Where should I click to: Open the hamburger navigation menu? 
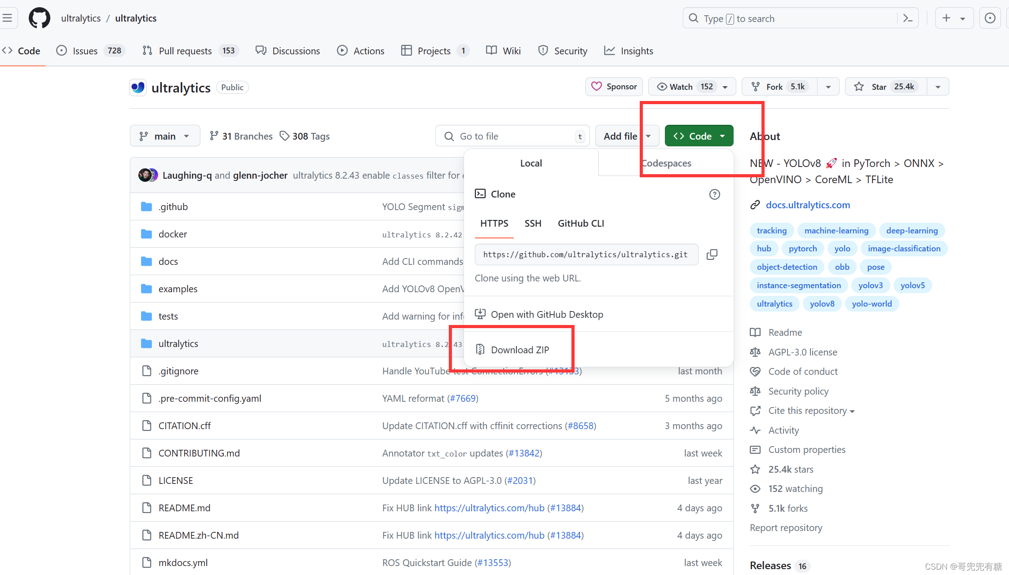7,18
